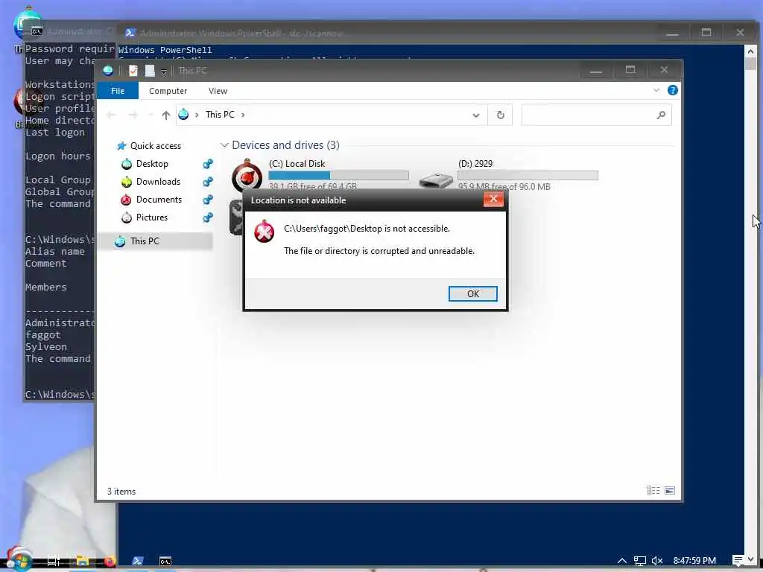Expand the ribbon with the chevron

[x=656, y=90]
